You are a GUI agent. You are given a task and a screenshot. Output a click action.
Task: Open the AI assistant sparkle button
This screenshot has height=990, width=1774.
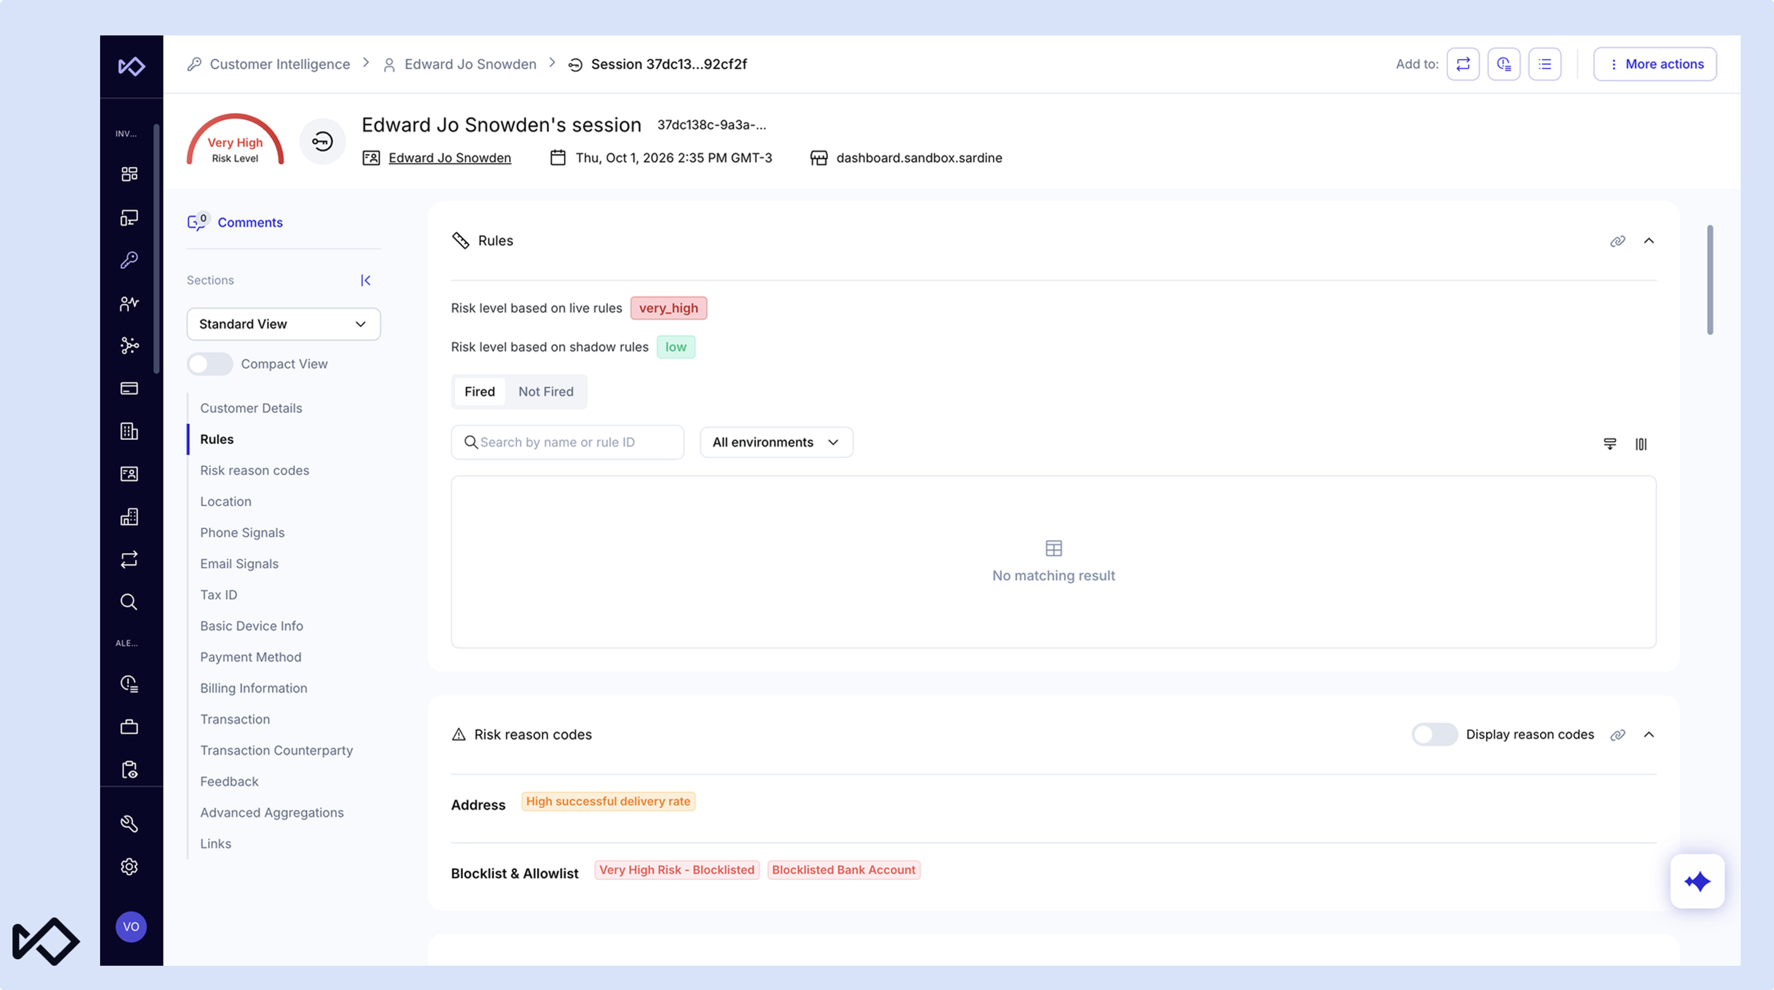1698,881
